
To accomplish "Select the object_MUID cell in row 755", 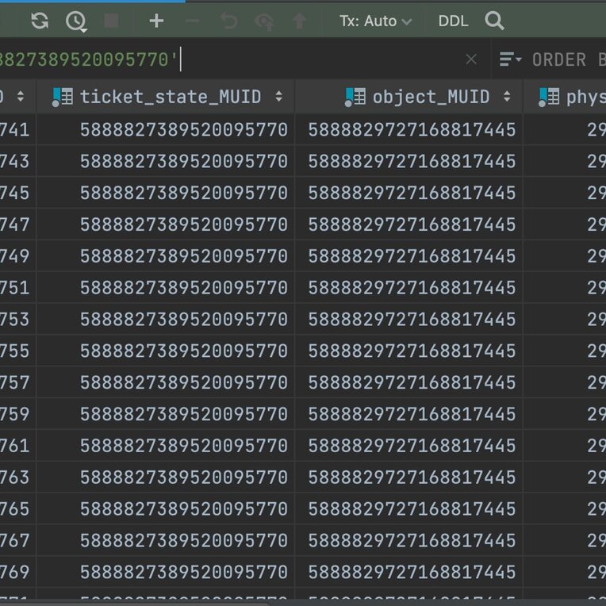I will click(412, 351).
